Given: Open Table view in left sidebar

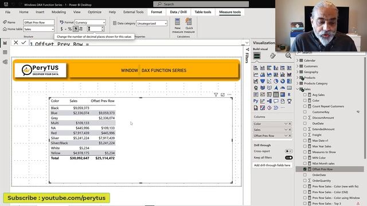Looking at the screenshot, I should tap(5, 52).
